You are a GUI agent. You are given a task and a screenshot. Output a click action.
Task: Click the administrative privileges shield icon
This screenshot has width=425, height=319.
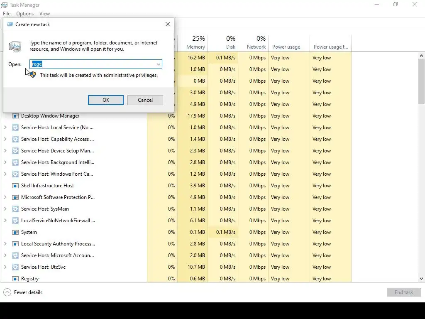click(x=33, y=75)
